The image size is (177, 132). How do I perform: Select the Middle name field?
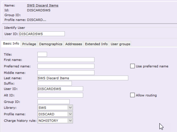click(66, 73)
